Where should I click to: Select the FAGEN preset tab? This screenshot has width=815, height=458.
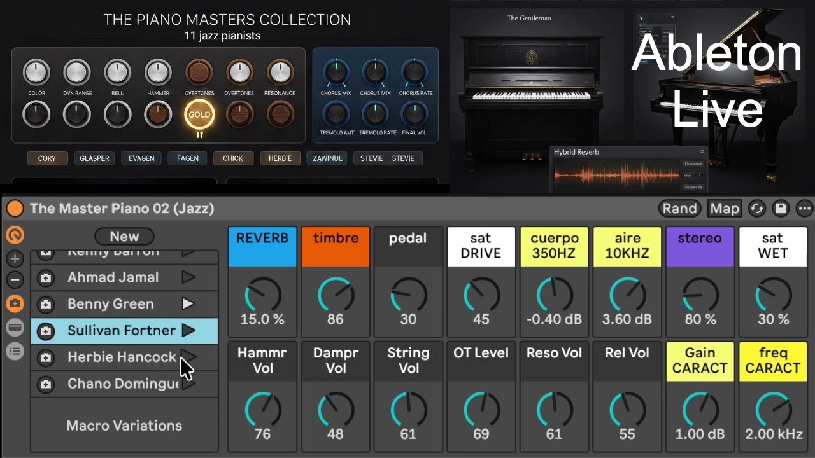coord(188,158)
